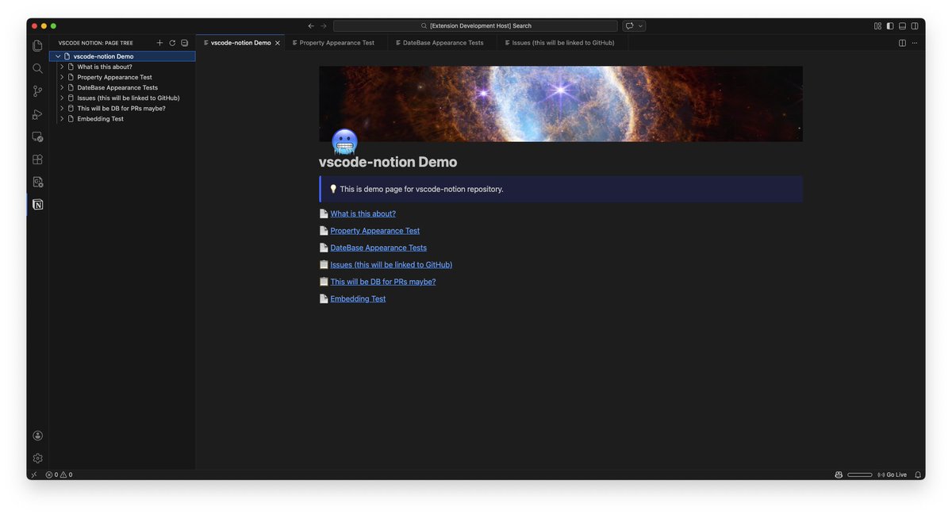Toggle the secondary side bar visibility
This screenshot has height=515, width=952.
pos(915,26)
